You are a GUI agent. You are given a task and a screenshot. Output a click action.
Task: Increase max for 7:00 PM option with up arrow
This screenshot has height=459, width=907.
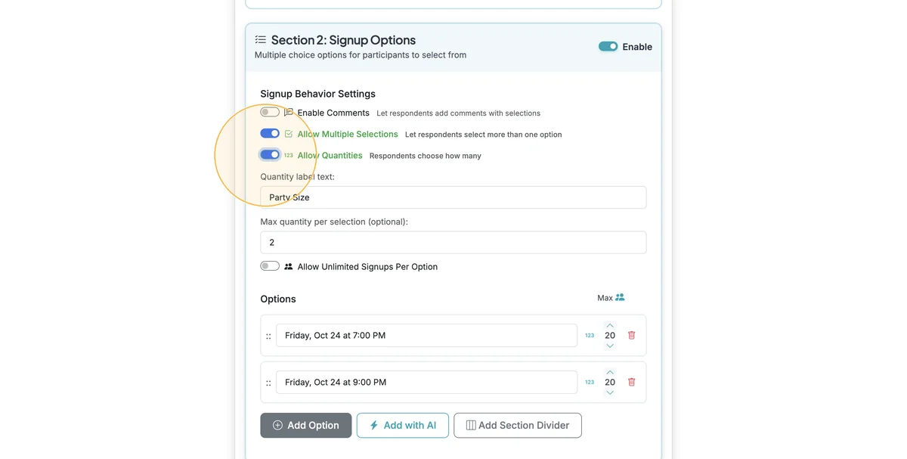(x=610, y=325)
